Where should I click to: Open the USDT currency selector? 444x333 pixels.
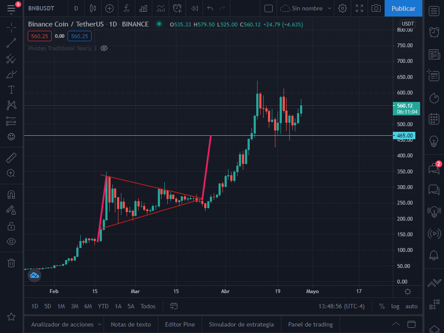(x=408, y=24)
